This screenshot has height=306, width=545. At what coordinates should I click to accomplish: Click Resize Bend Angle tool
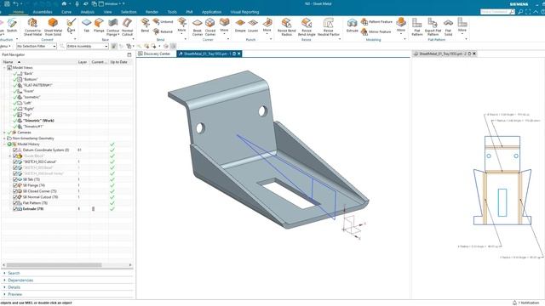coord(307,27)
